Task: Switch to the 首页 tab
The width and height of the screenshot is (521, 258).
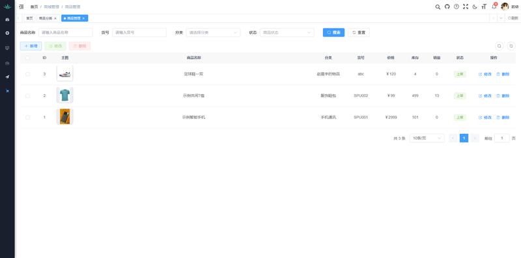Action: tap(29, 18)
